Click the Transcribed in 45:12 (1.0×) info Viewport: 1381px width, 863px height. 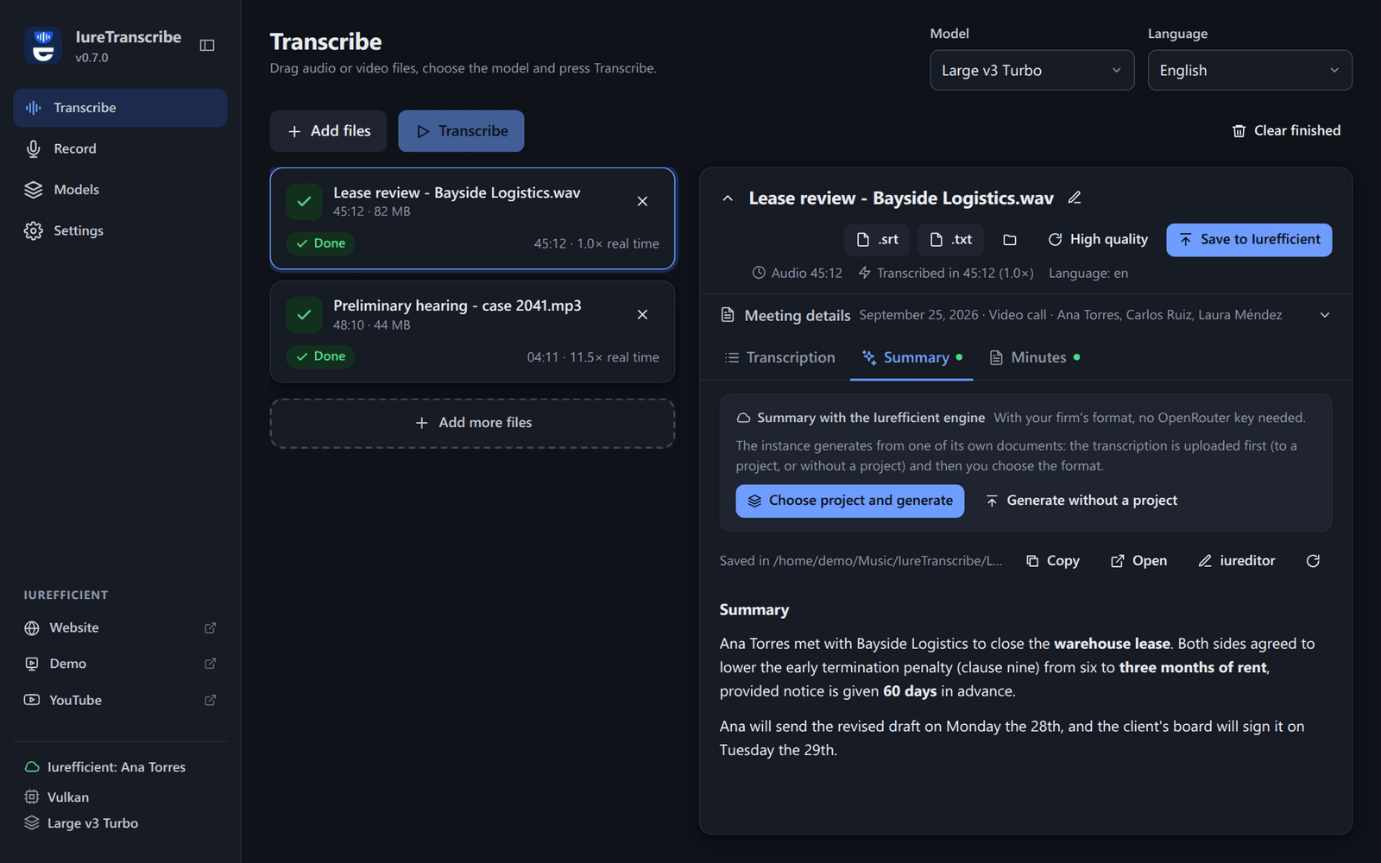coord(945,273)
